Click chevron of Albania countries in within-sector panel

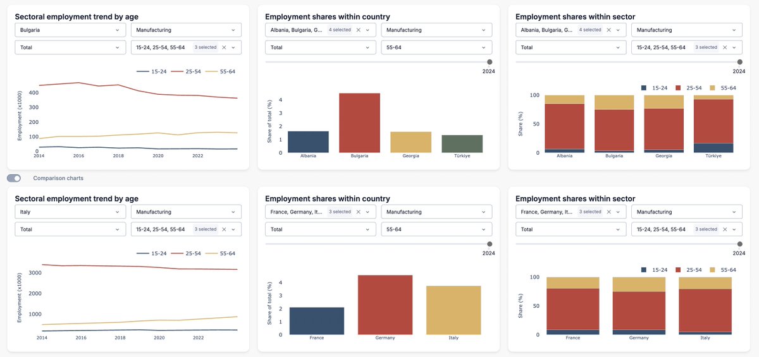[x=618, y=30]
